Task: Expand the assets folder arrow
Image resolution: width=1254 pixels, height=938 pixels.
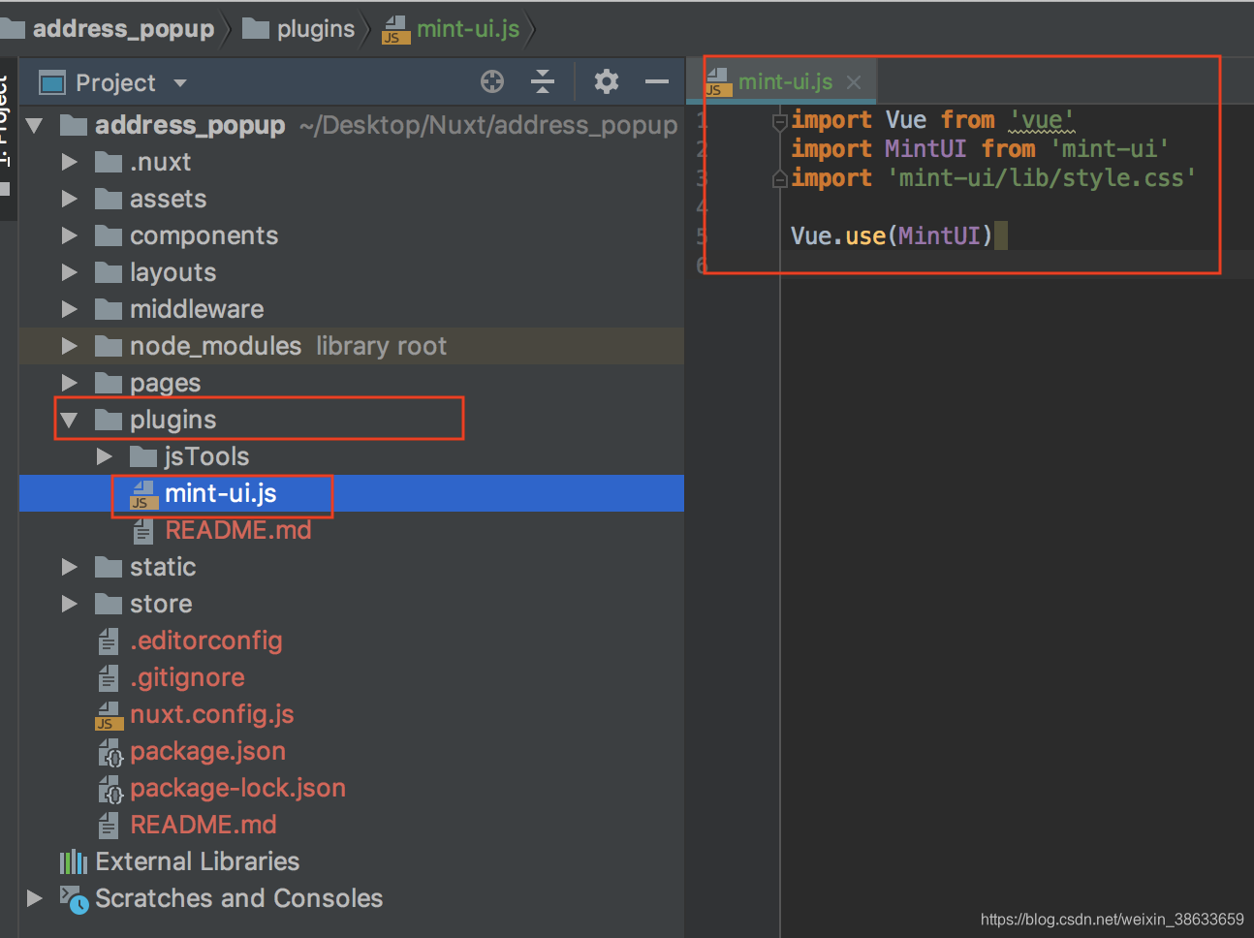Action: (x=70, y=199)
